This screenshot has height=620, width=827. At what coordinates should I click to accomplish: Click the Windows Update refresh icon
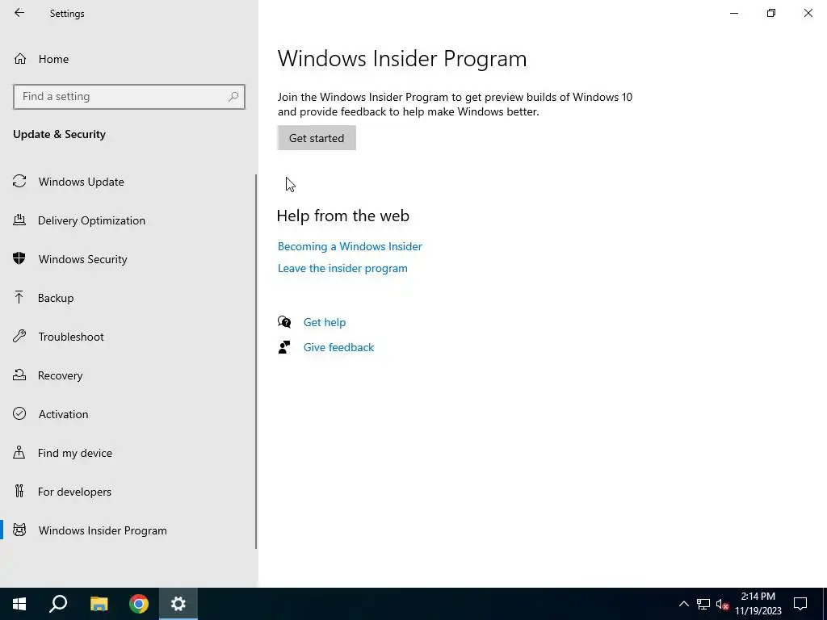[x=19, y=182]
